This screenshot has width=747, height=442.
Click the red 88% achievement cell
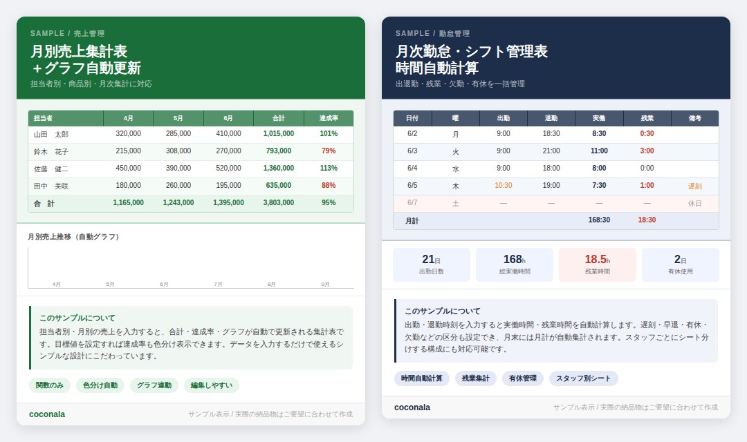pos(329,185)
